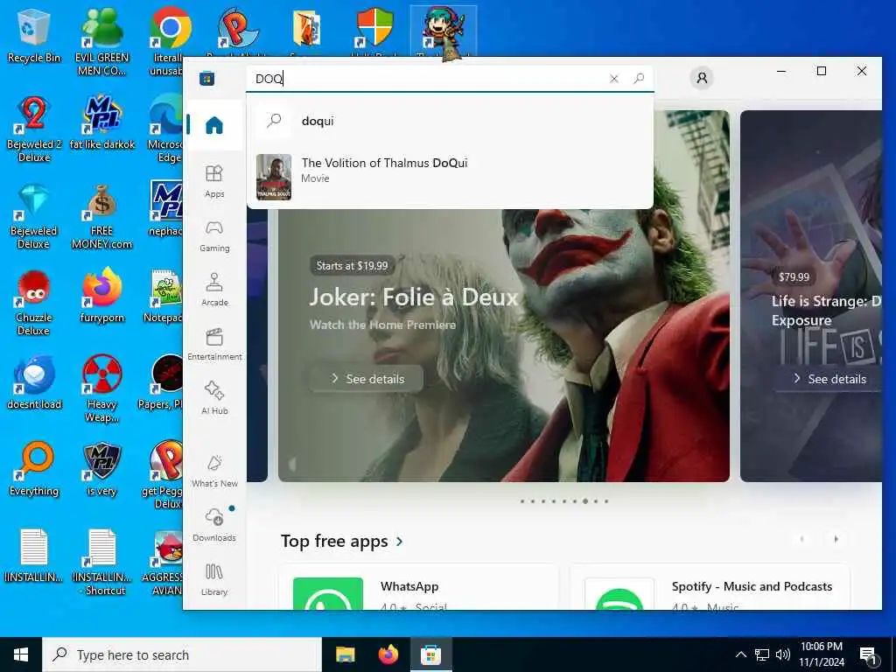This screenshot has height=672, width=896.
Task: Clear the search box text
Action: (613, 79)
